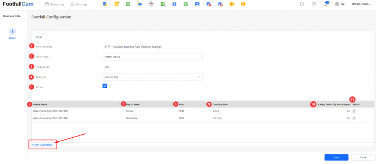Open the Retail Demo account dropdown

click(x=362, y=4)
